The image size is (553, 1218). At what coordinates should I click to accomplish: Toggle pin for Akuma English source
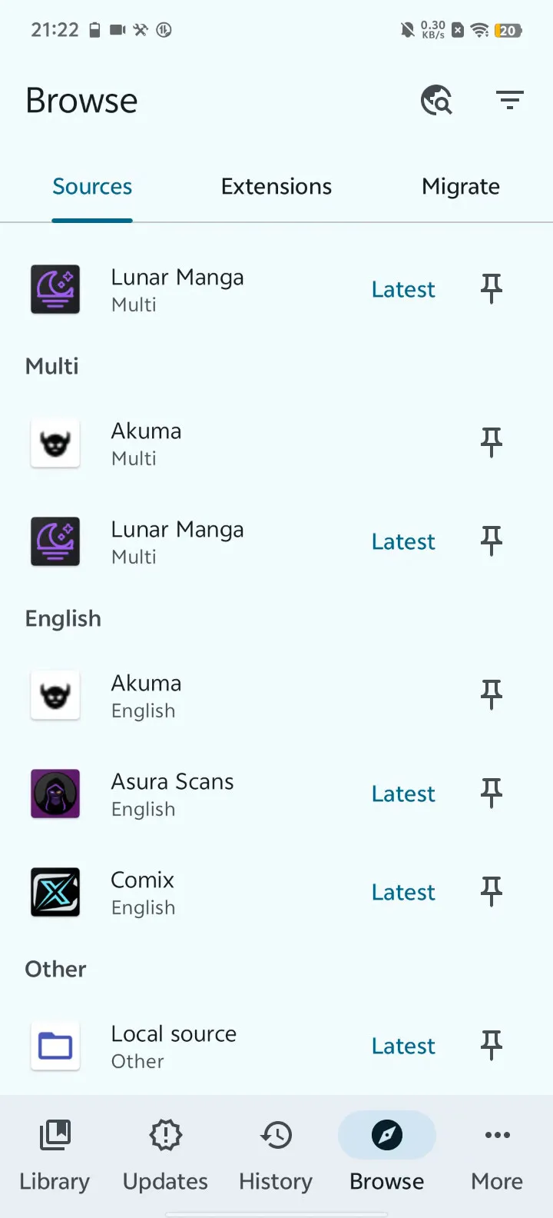pyautogui.click(x=492, y=695)
